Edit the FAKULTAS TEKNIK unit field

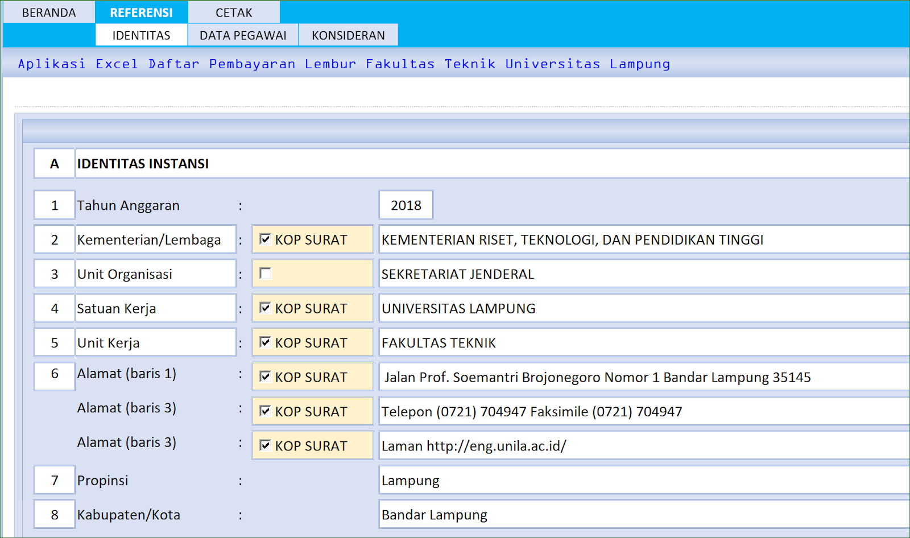(x=569, y=342)
